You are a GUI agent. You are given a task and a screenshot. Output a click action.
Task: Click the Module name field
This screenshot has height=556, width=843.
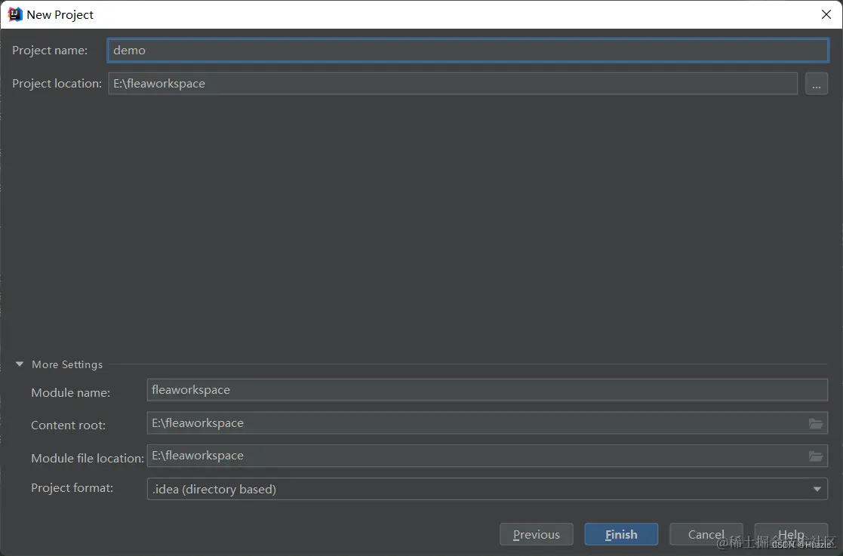487,390
